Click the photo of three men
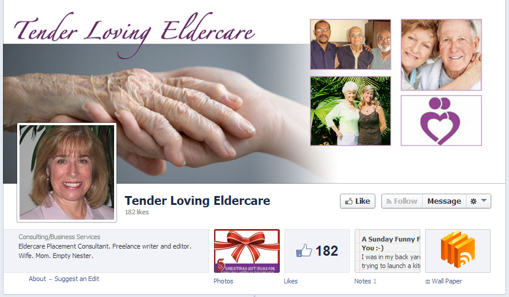Image resolution: width=509 pixels, height=297 pixels. coord(351,44)
